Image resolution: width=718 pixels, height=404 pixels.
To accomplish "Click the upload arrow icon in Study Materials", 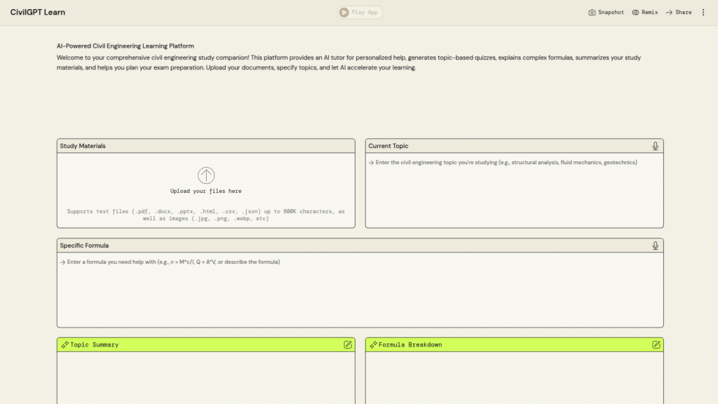I will 206,175.
